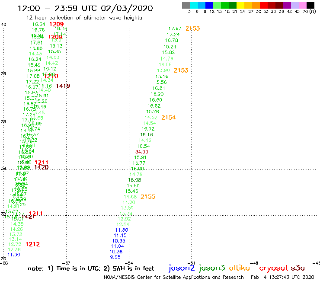
Task: Click the blue 11.15 jason2 value
Action: click(x=120, y=236)
